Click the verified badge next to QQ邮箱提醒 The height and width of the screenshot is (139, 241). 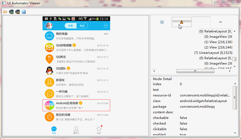coord(74,45)
